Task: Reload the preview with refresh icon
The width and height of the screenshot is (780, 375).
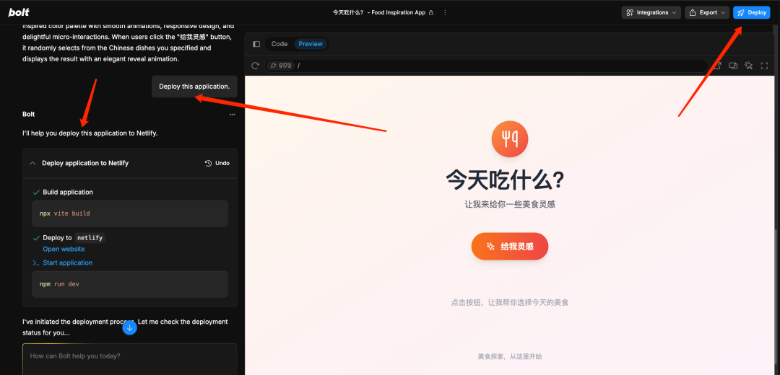Action: coord(256,66)
